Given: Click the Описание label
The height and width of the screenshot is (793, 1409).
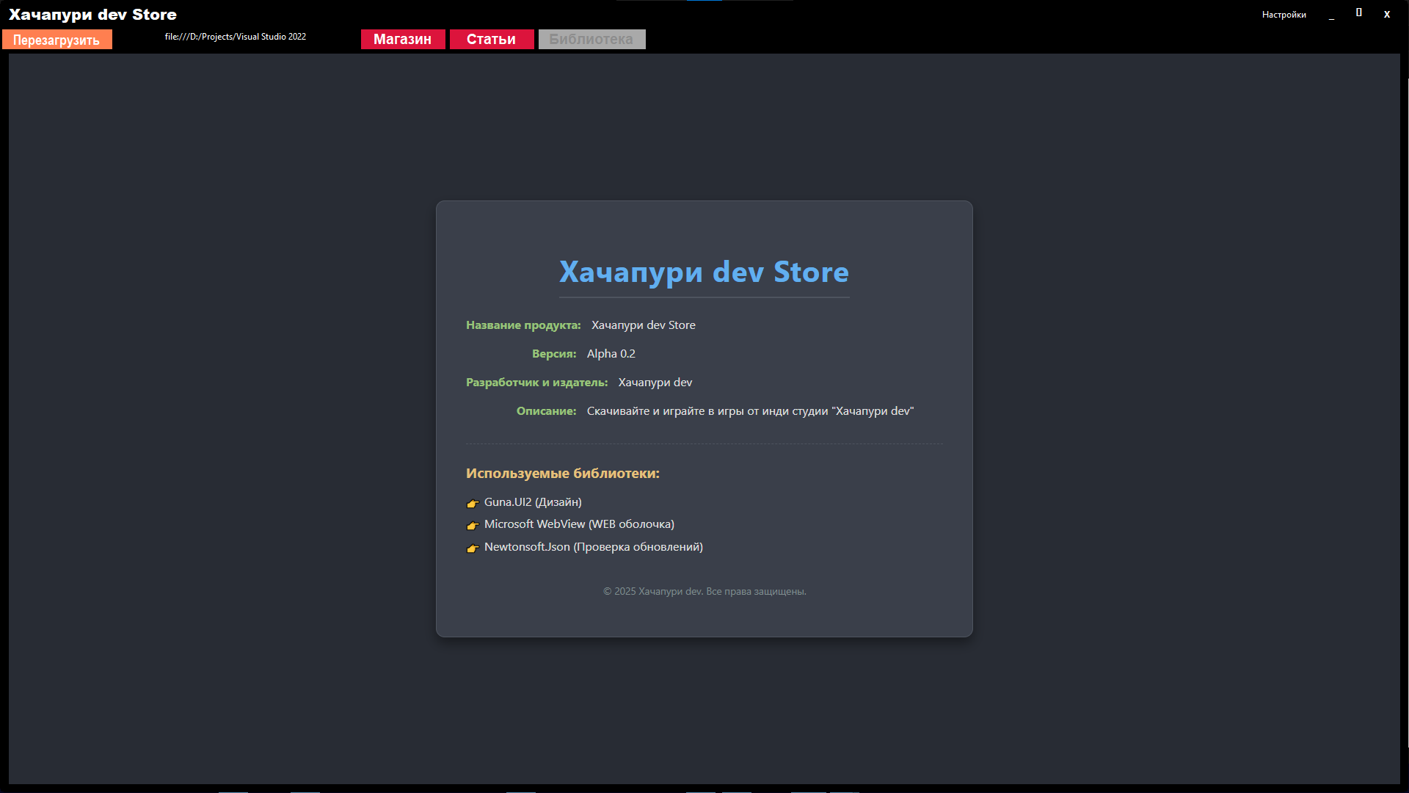Looking at the screenshot, I should [x=547, y=411].
